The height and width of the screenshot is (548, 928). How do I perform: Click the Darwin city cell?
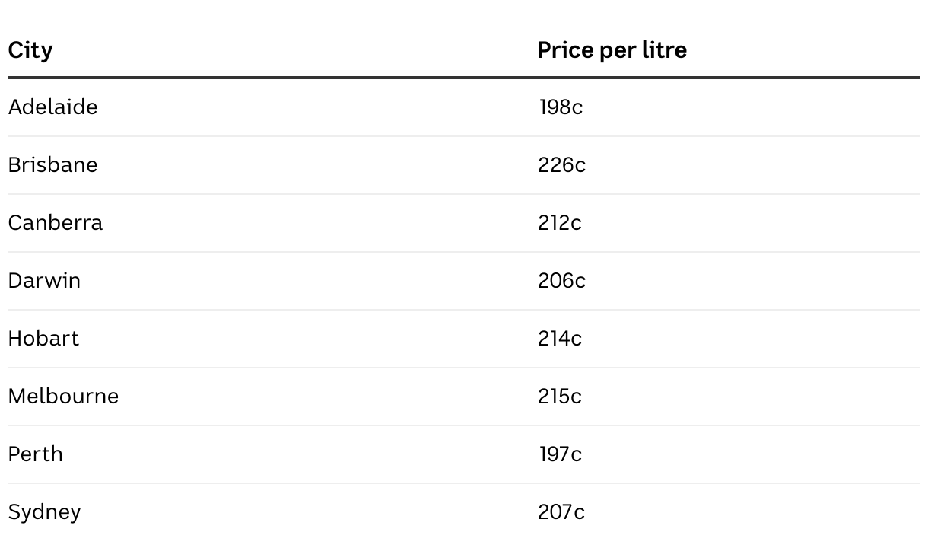44,281
